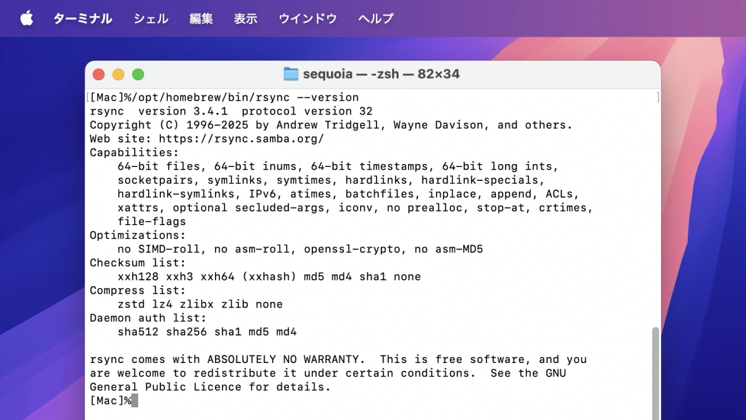Open the シェル menu
Image resolution: width=746 pixels, height=420 pixels.
click(151, 19)
